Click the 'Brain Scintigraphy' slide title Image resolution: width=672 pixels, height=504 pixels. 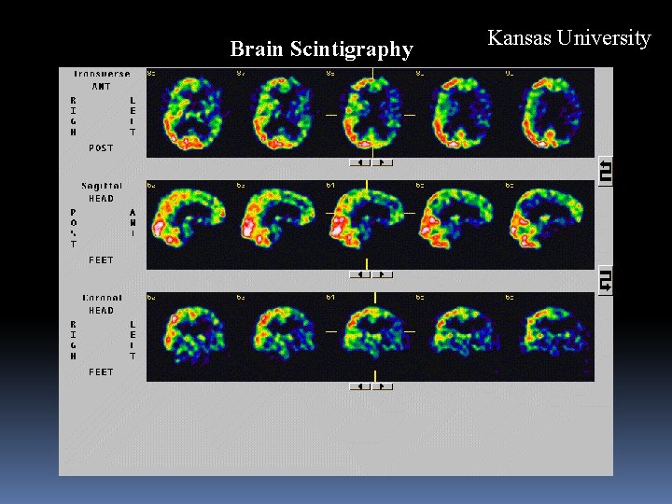[321, 49]
